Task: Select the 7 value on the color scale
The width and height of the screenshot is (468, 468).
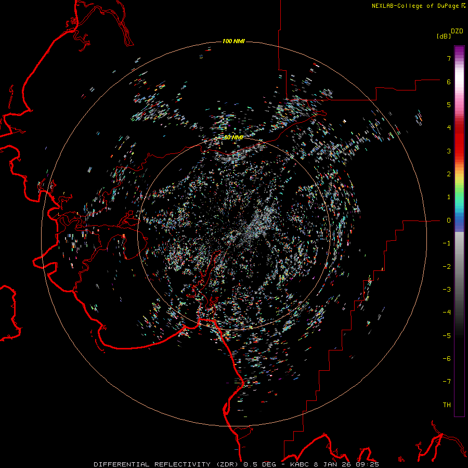Action: [449, 58]
